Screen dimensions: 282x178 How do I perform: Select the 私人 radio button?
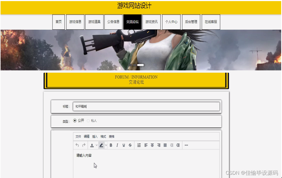point(88,121)
